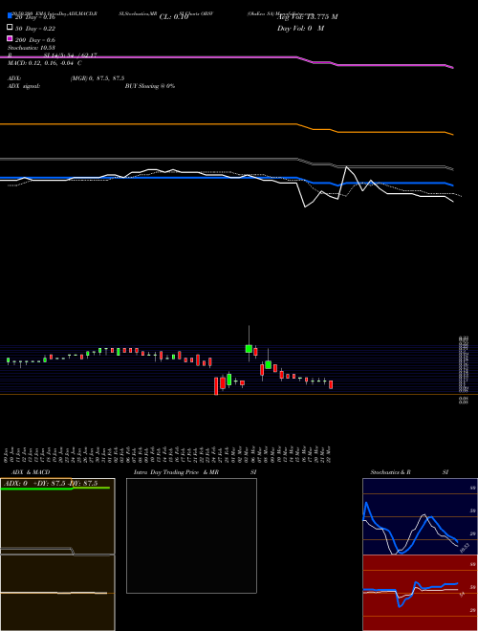This screenshot has width=478, height=631.
Task: Click the 'Stochastics: 10.53' reading
Action: tap(32, 48)
